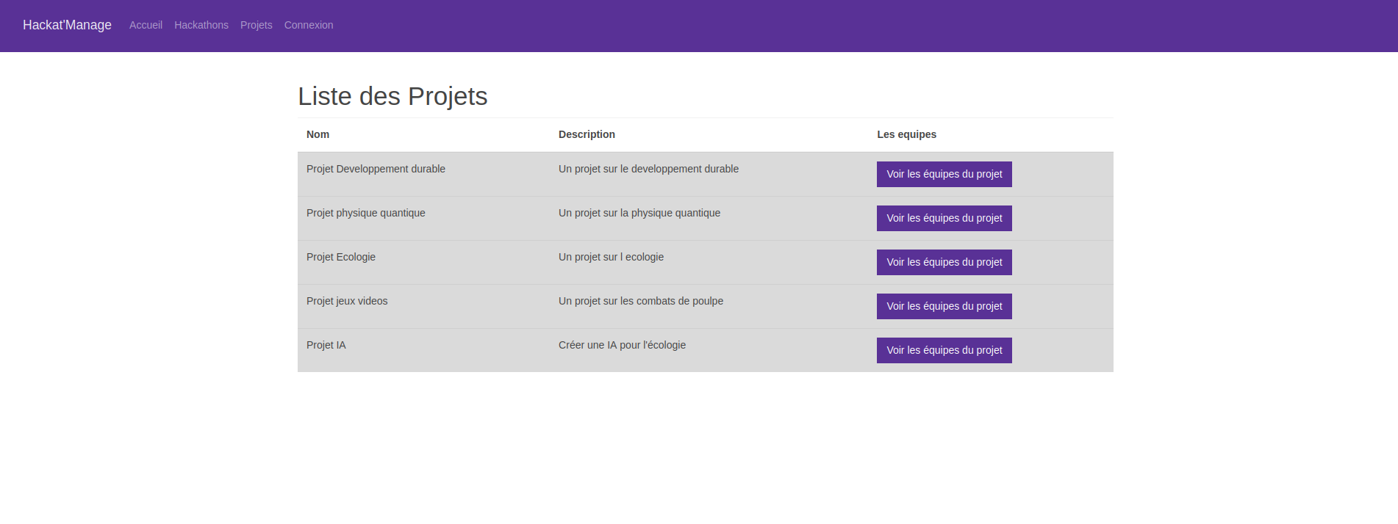Image resolution: width=1398 pixels, height=524 pixels.
Task: Show teams for Projet Ecologie
Action: pos(944,262)
